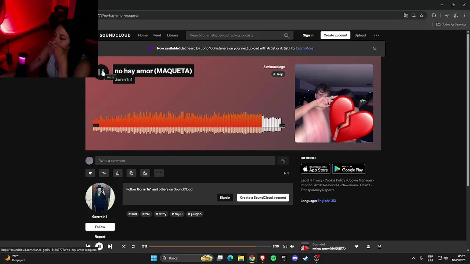This screenshot has width=470, height=264.
Task: Open the More options dots below comment box
Action: pyautogui.click(x=159, y=173)
